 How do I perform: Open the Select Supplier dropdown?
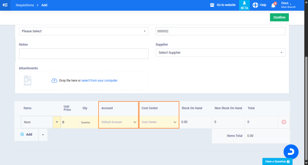220,53
